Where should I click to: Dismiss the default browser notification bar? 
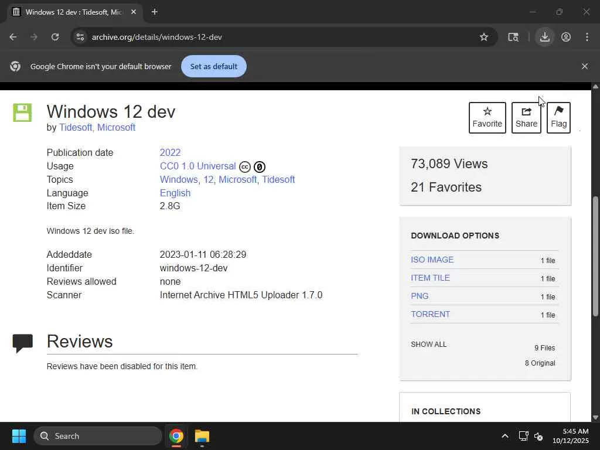pos(585,66)
